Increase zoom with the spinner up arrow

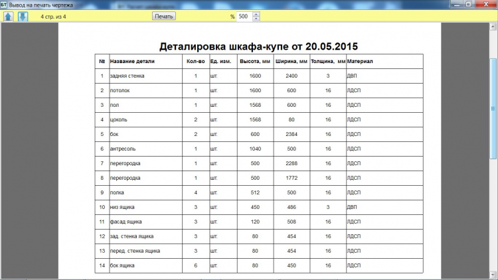pyautogui.click(x=256, y=15)
